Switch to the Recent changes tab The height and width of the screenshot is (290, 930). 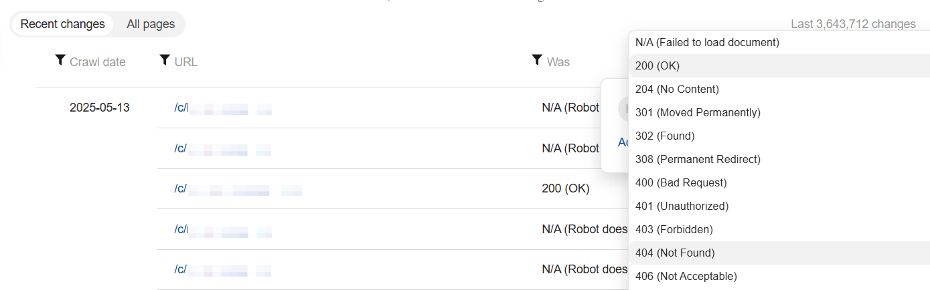pyautogui.click(x=63, y=24)
